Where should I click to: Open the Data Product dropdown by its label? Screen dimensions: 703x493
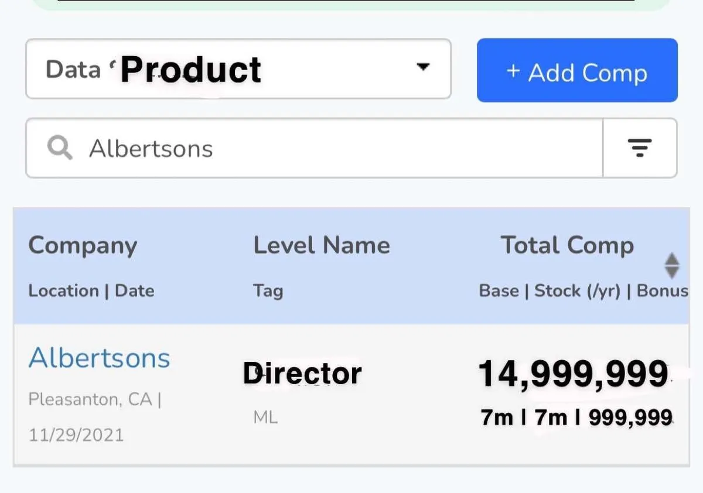(x=153, y=70)
